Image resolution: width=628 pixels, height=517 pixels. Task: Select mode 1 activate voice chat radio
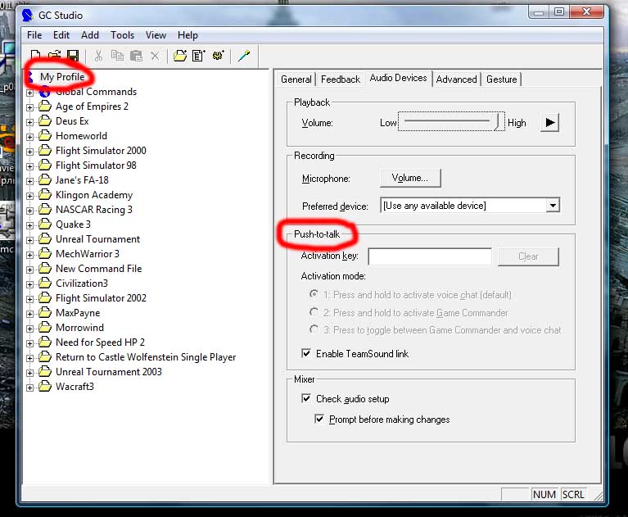click(314, 294)
